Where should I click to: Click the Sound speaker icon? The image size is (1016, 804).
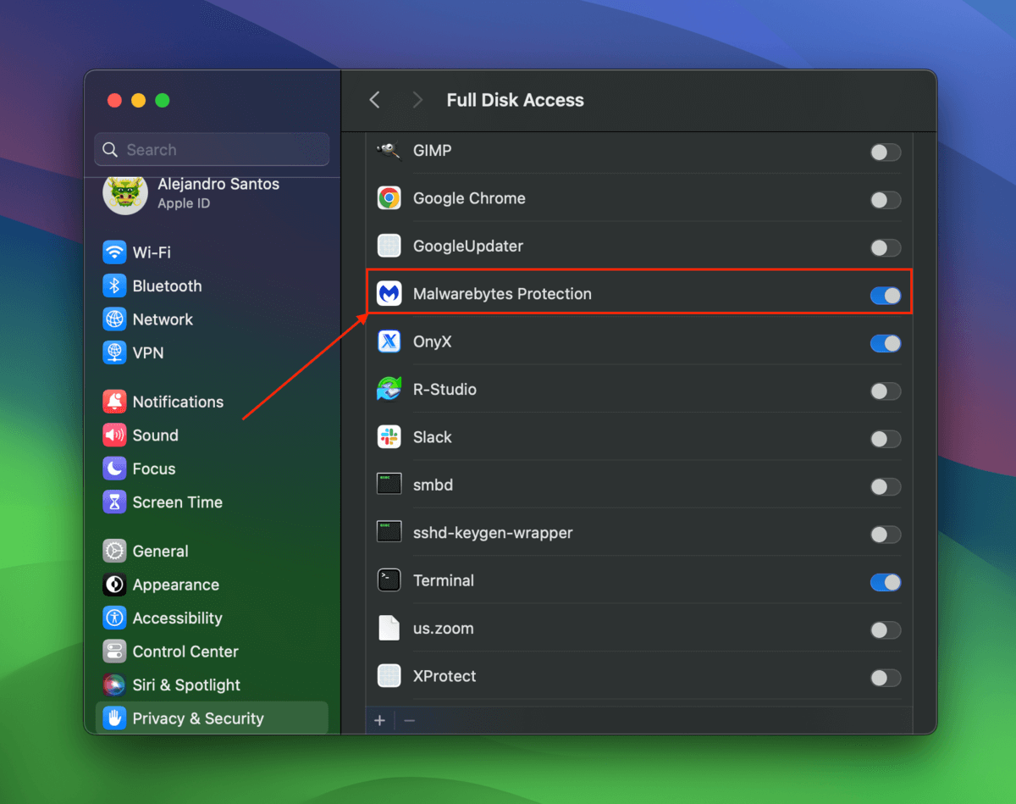(114, 435)
